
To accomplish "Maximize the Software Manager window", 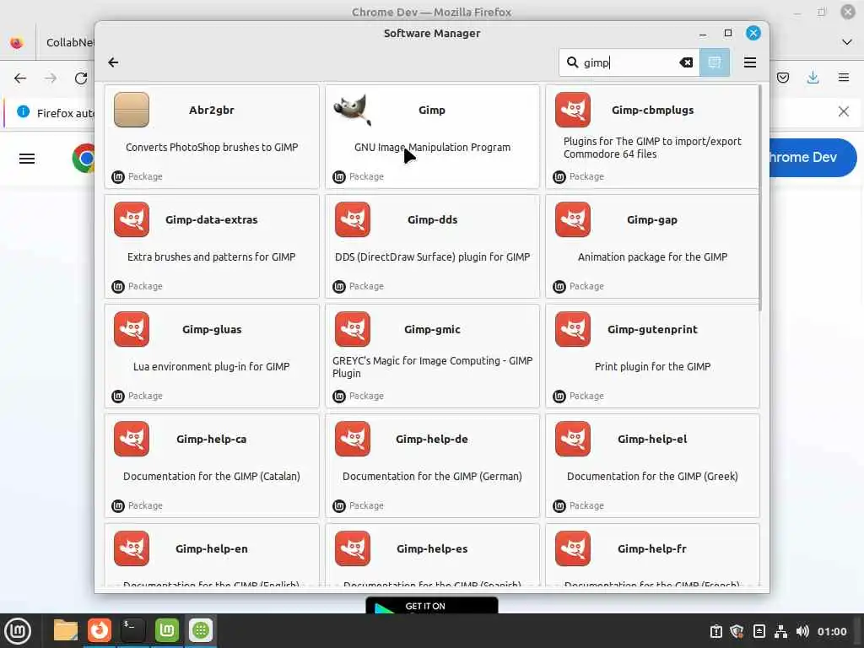I will click(728, 33).
